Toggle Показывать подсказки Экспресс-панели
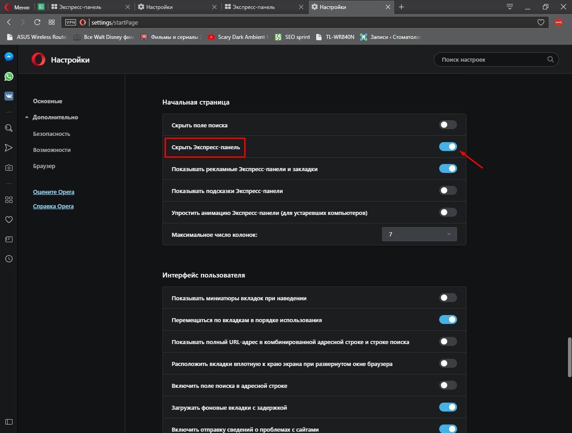Image resolution: width=572 pixels, height=433 pixels. [x=448, y=191]
